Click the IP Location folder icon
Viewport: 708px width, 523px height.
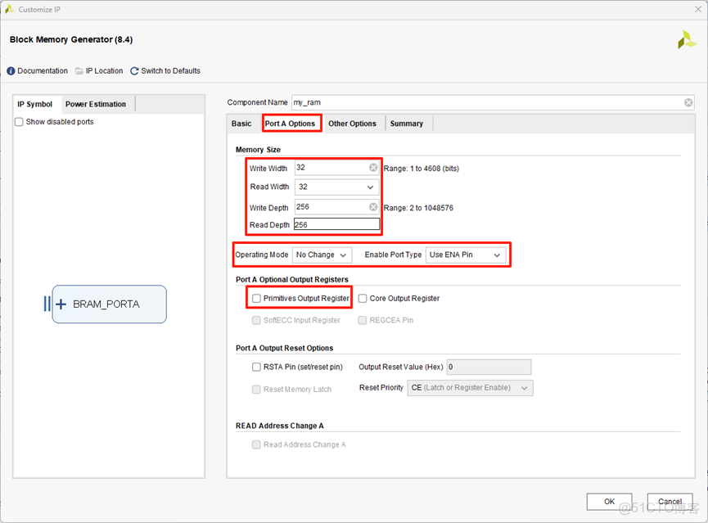click(x=79, y=71)
